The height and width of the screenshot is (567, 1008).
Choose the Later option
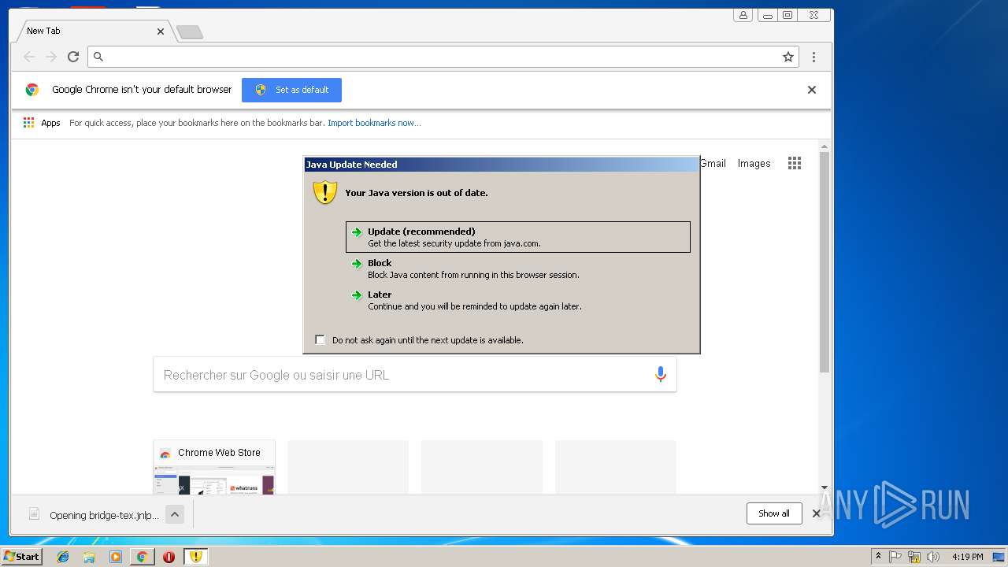(518, 300)
